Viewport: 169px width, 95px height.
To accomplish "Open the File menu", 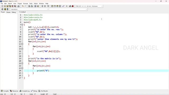I will pyautogui.click(x=2, y=3).
